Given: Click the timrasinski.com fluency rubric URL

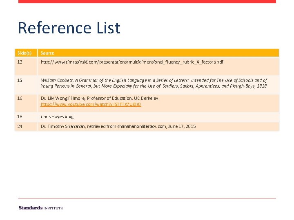Looking at the screenshot, I should [132, 62].
